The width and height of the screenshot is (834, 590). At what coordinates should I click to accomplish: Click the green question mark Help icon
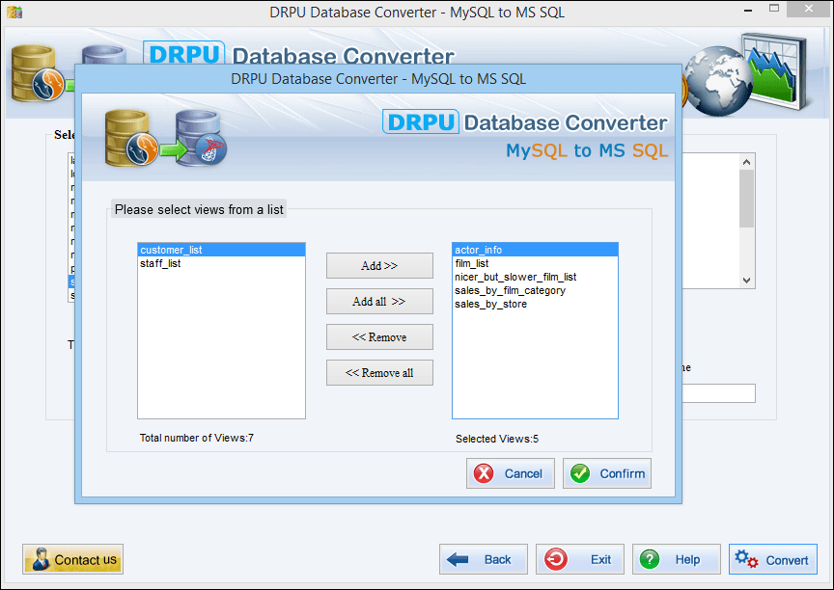click(650, 559)
